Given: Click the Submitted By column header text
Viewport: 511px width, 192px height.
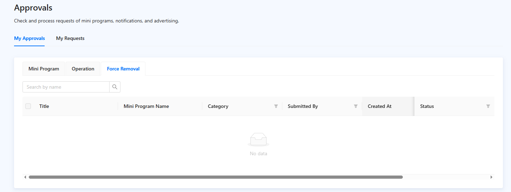Looking at the screenshot, I should (303, 106).
